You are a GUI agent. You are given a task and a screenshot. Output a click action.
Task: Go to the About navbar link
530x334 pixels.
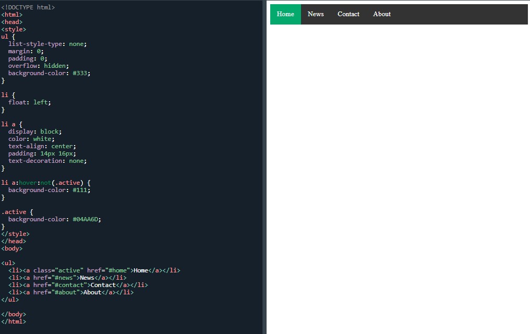381,14
